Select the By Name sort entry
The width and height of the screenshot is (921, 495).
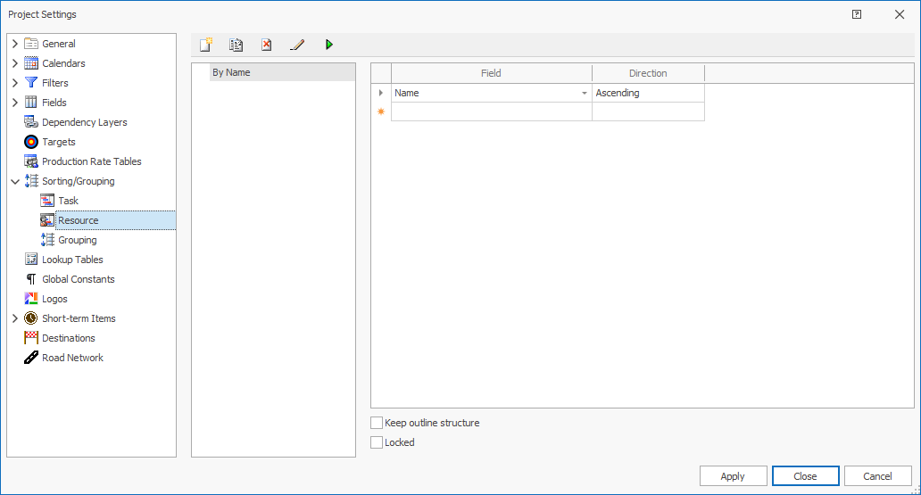[x=231, y=72]
